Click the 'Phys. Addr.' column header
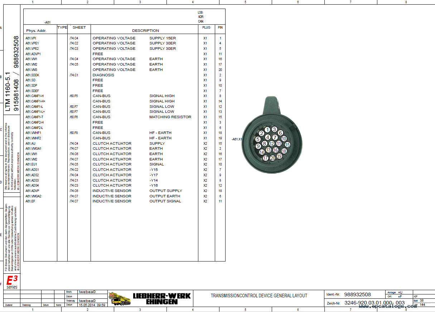The width and height of the screenshot is (435, 312). (36, 31)
